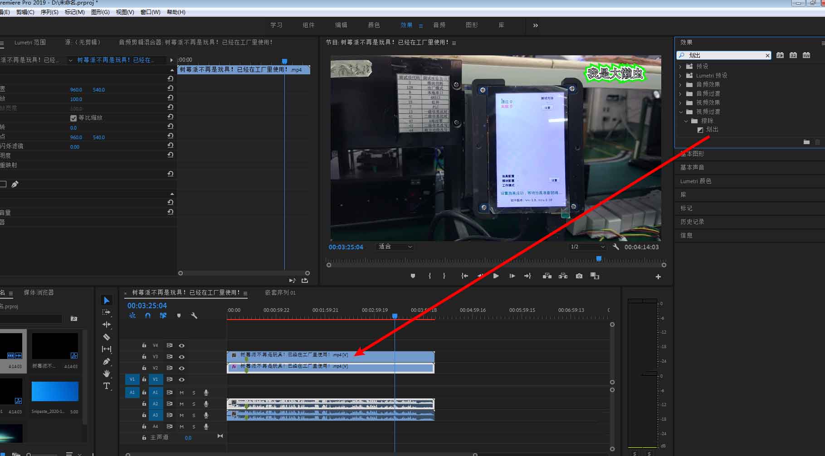Switch to the 颜色 workspace tab

point(374,25)
